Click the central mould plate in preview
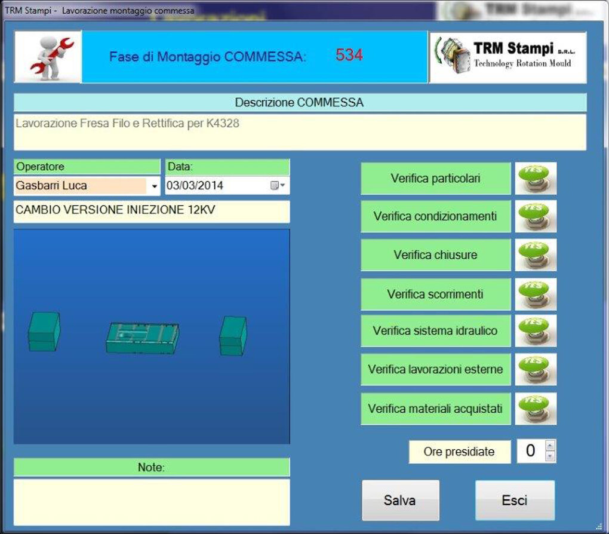 pyautogui.click(x=142, y=337)
